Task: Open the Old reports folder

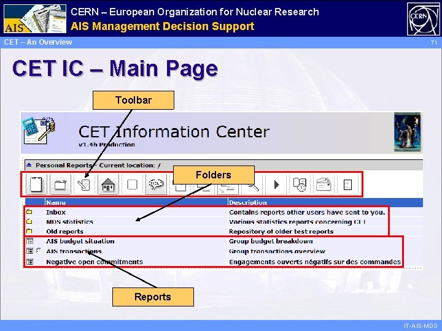Action: pos(65,231)
